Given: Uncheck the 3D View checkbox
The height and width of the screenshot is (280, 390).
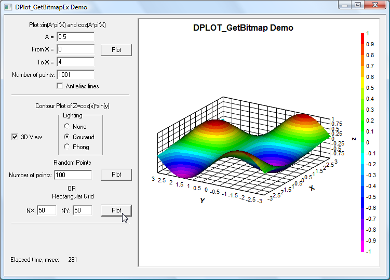Looking at the screenshot, I should click(15, 137).
